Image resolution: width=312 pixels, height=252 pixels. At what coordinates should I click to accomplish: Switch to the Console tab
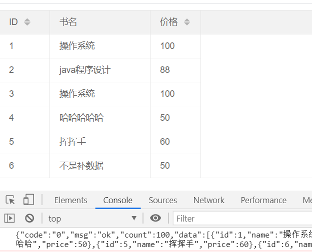tap(118, 200)
